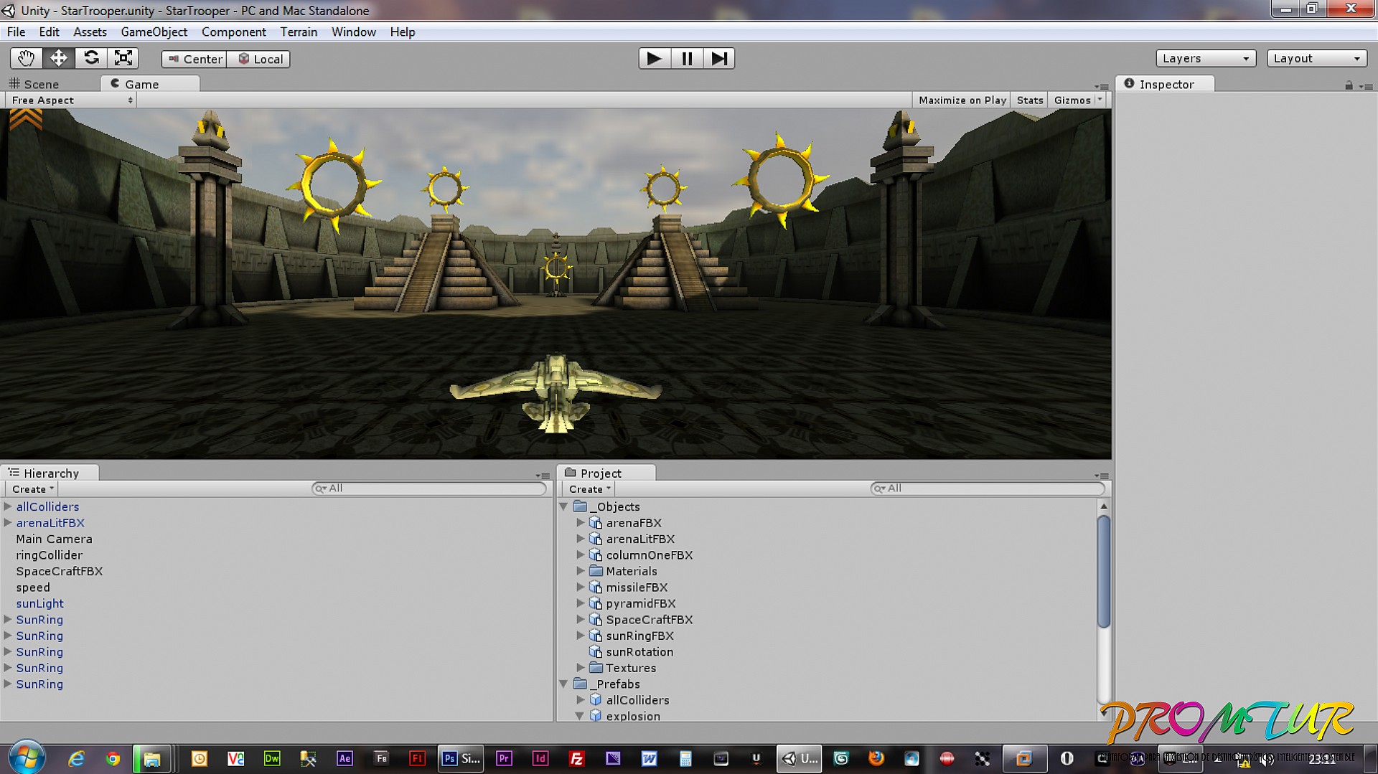Click the Inspector lock icon
This screenshot has width=1378, height=774.
point(1349,85)
